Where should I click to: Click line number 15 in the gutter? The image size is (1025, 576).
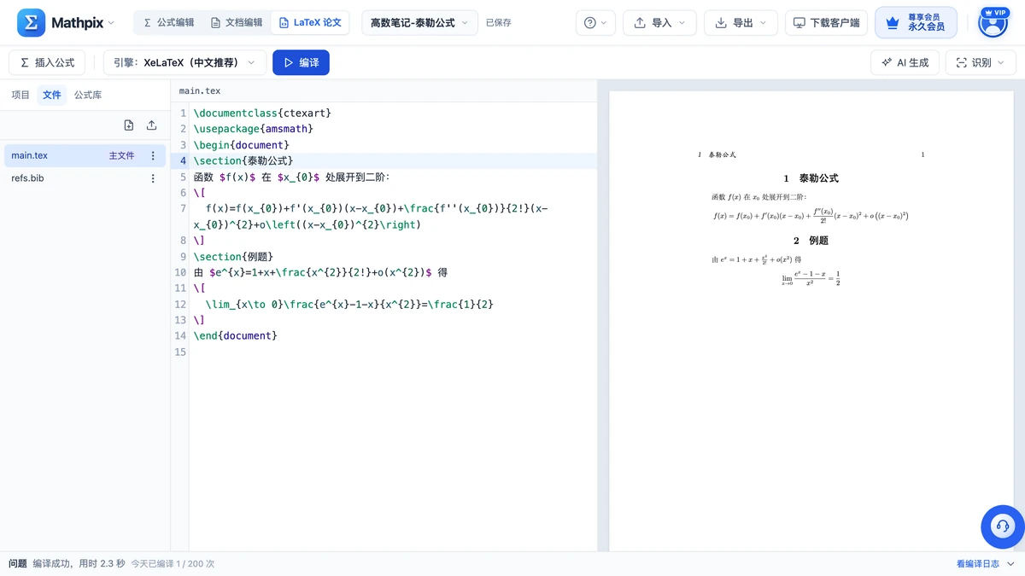click(179, 352)
